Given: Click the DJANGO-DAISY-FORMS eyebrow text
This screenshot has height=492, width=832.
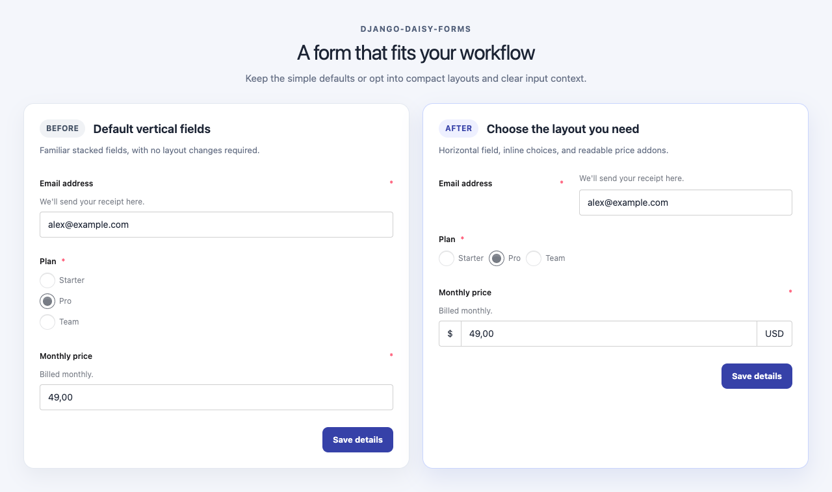Looking at the screenshot, I should coord(416,29).
